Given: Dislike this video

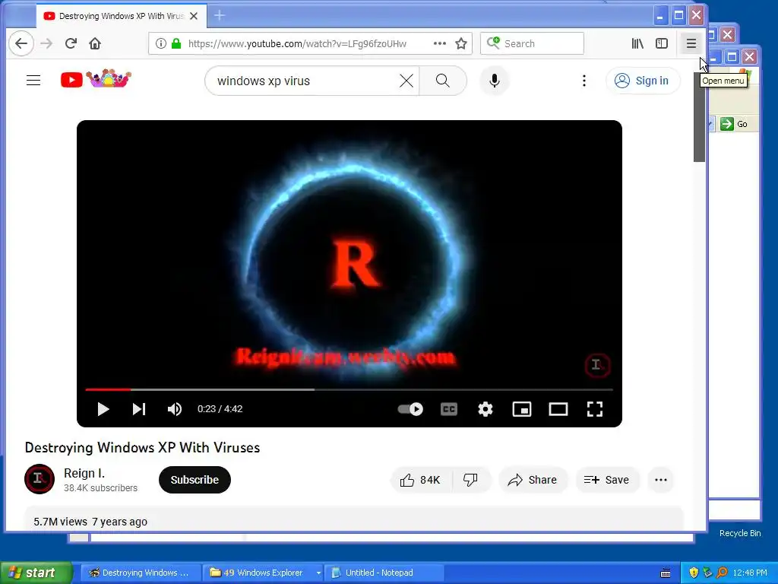Looking at the screenshot, I should [x=470, y=480].
